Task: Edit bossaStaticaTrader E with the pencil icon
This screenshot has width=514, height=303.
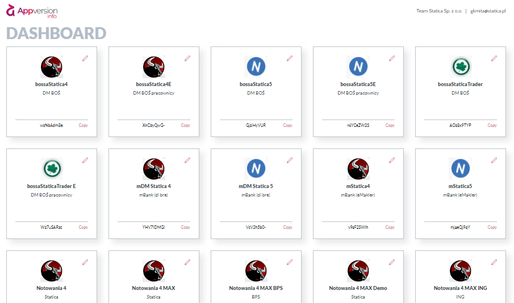Action: point(85,160)
